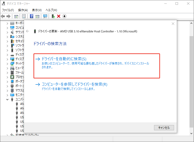Select the disk drive category icon

(x=12, y=55)
